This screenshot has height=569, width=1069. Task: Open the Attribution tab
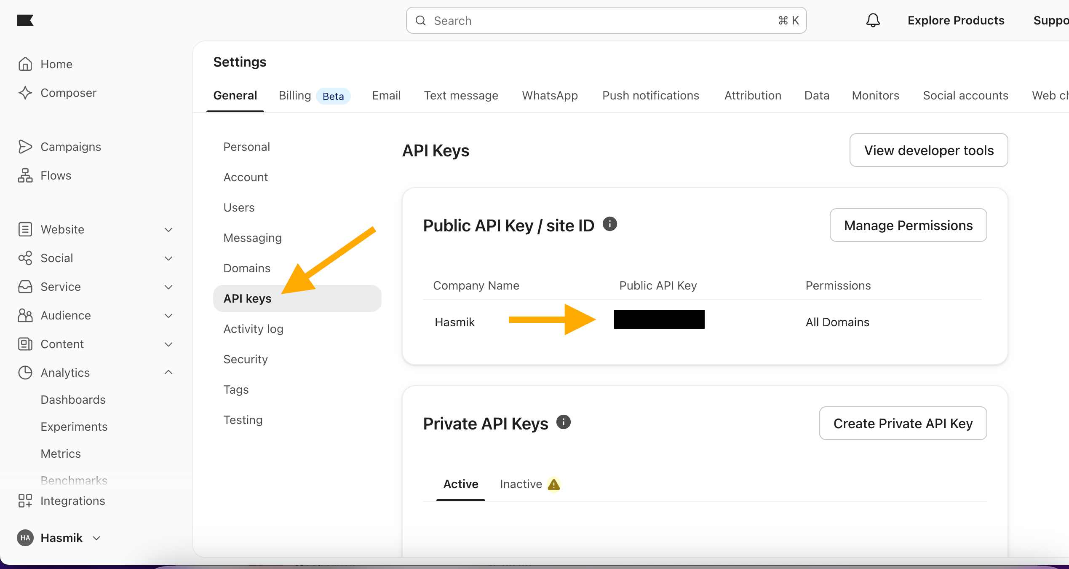(x=753, y=96)
